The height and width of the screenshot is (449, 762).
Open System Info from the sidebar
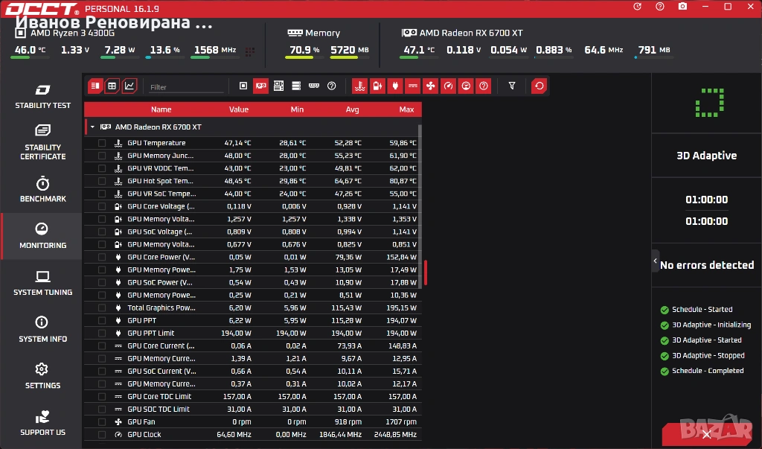click(x=42, y=329)
